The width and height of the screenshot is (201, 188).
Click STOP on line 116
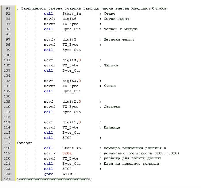(67, 138)
